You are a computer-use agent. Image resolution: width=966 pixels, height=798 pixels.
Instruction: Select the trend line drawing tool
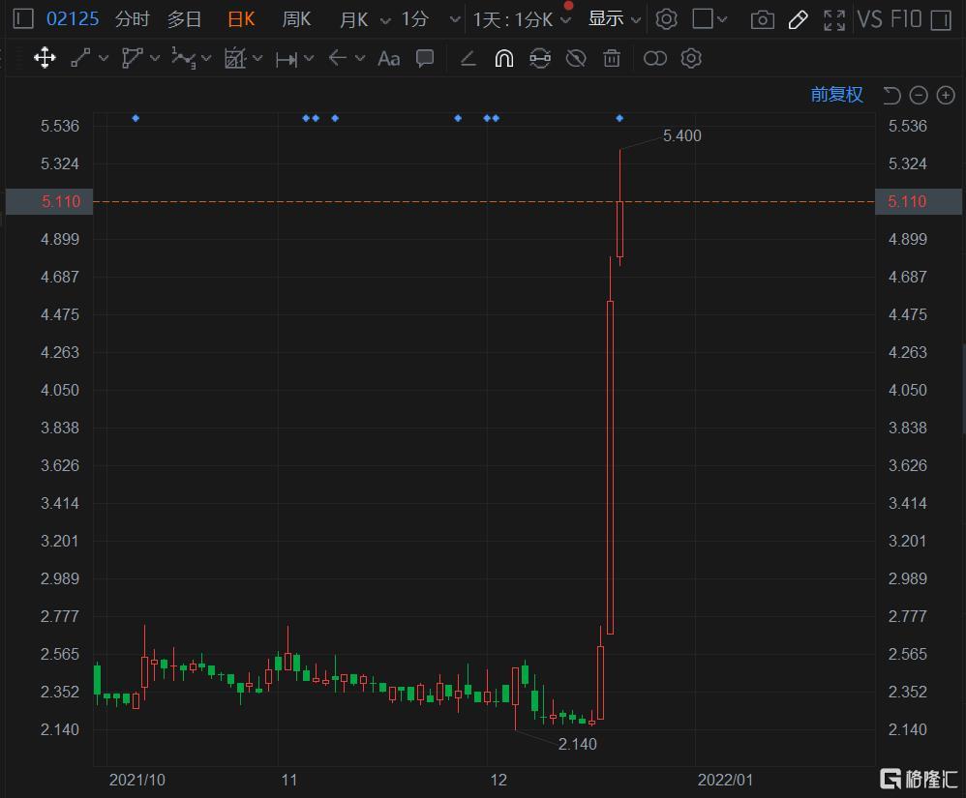click(80, 58)
